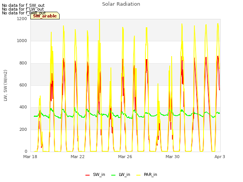The height and width of the screenshot is (182, 243).
Task: Click the 800 y-axis tick label
Action: (x=23, y=63)
